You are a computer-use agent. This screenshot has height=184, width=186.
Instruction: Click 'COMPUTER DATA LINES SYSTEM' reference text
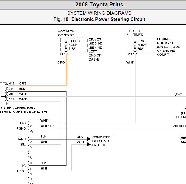point(102,141)
